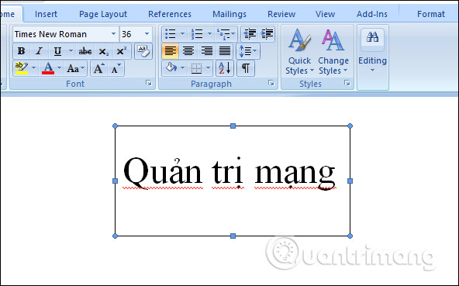
Task: Apply paragraph borders button
Action: [x=196, y=68]
